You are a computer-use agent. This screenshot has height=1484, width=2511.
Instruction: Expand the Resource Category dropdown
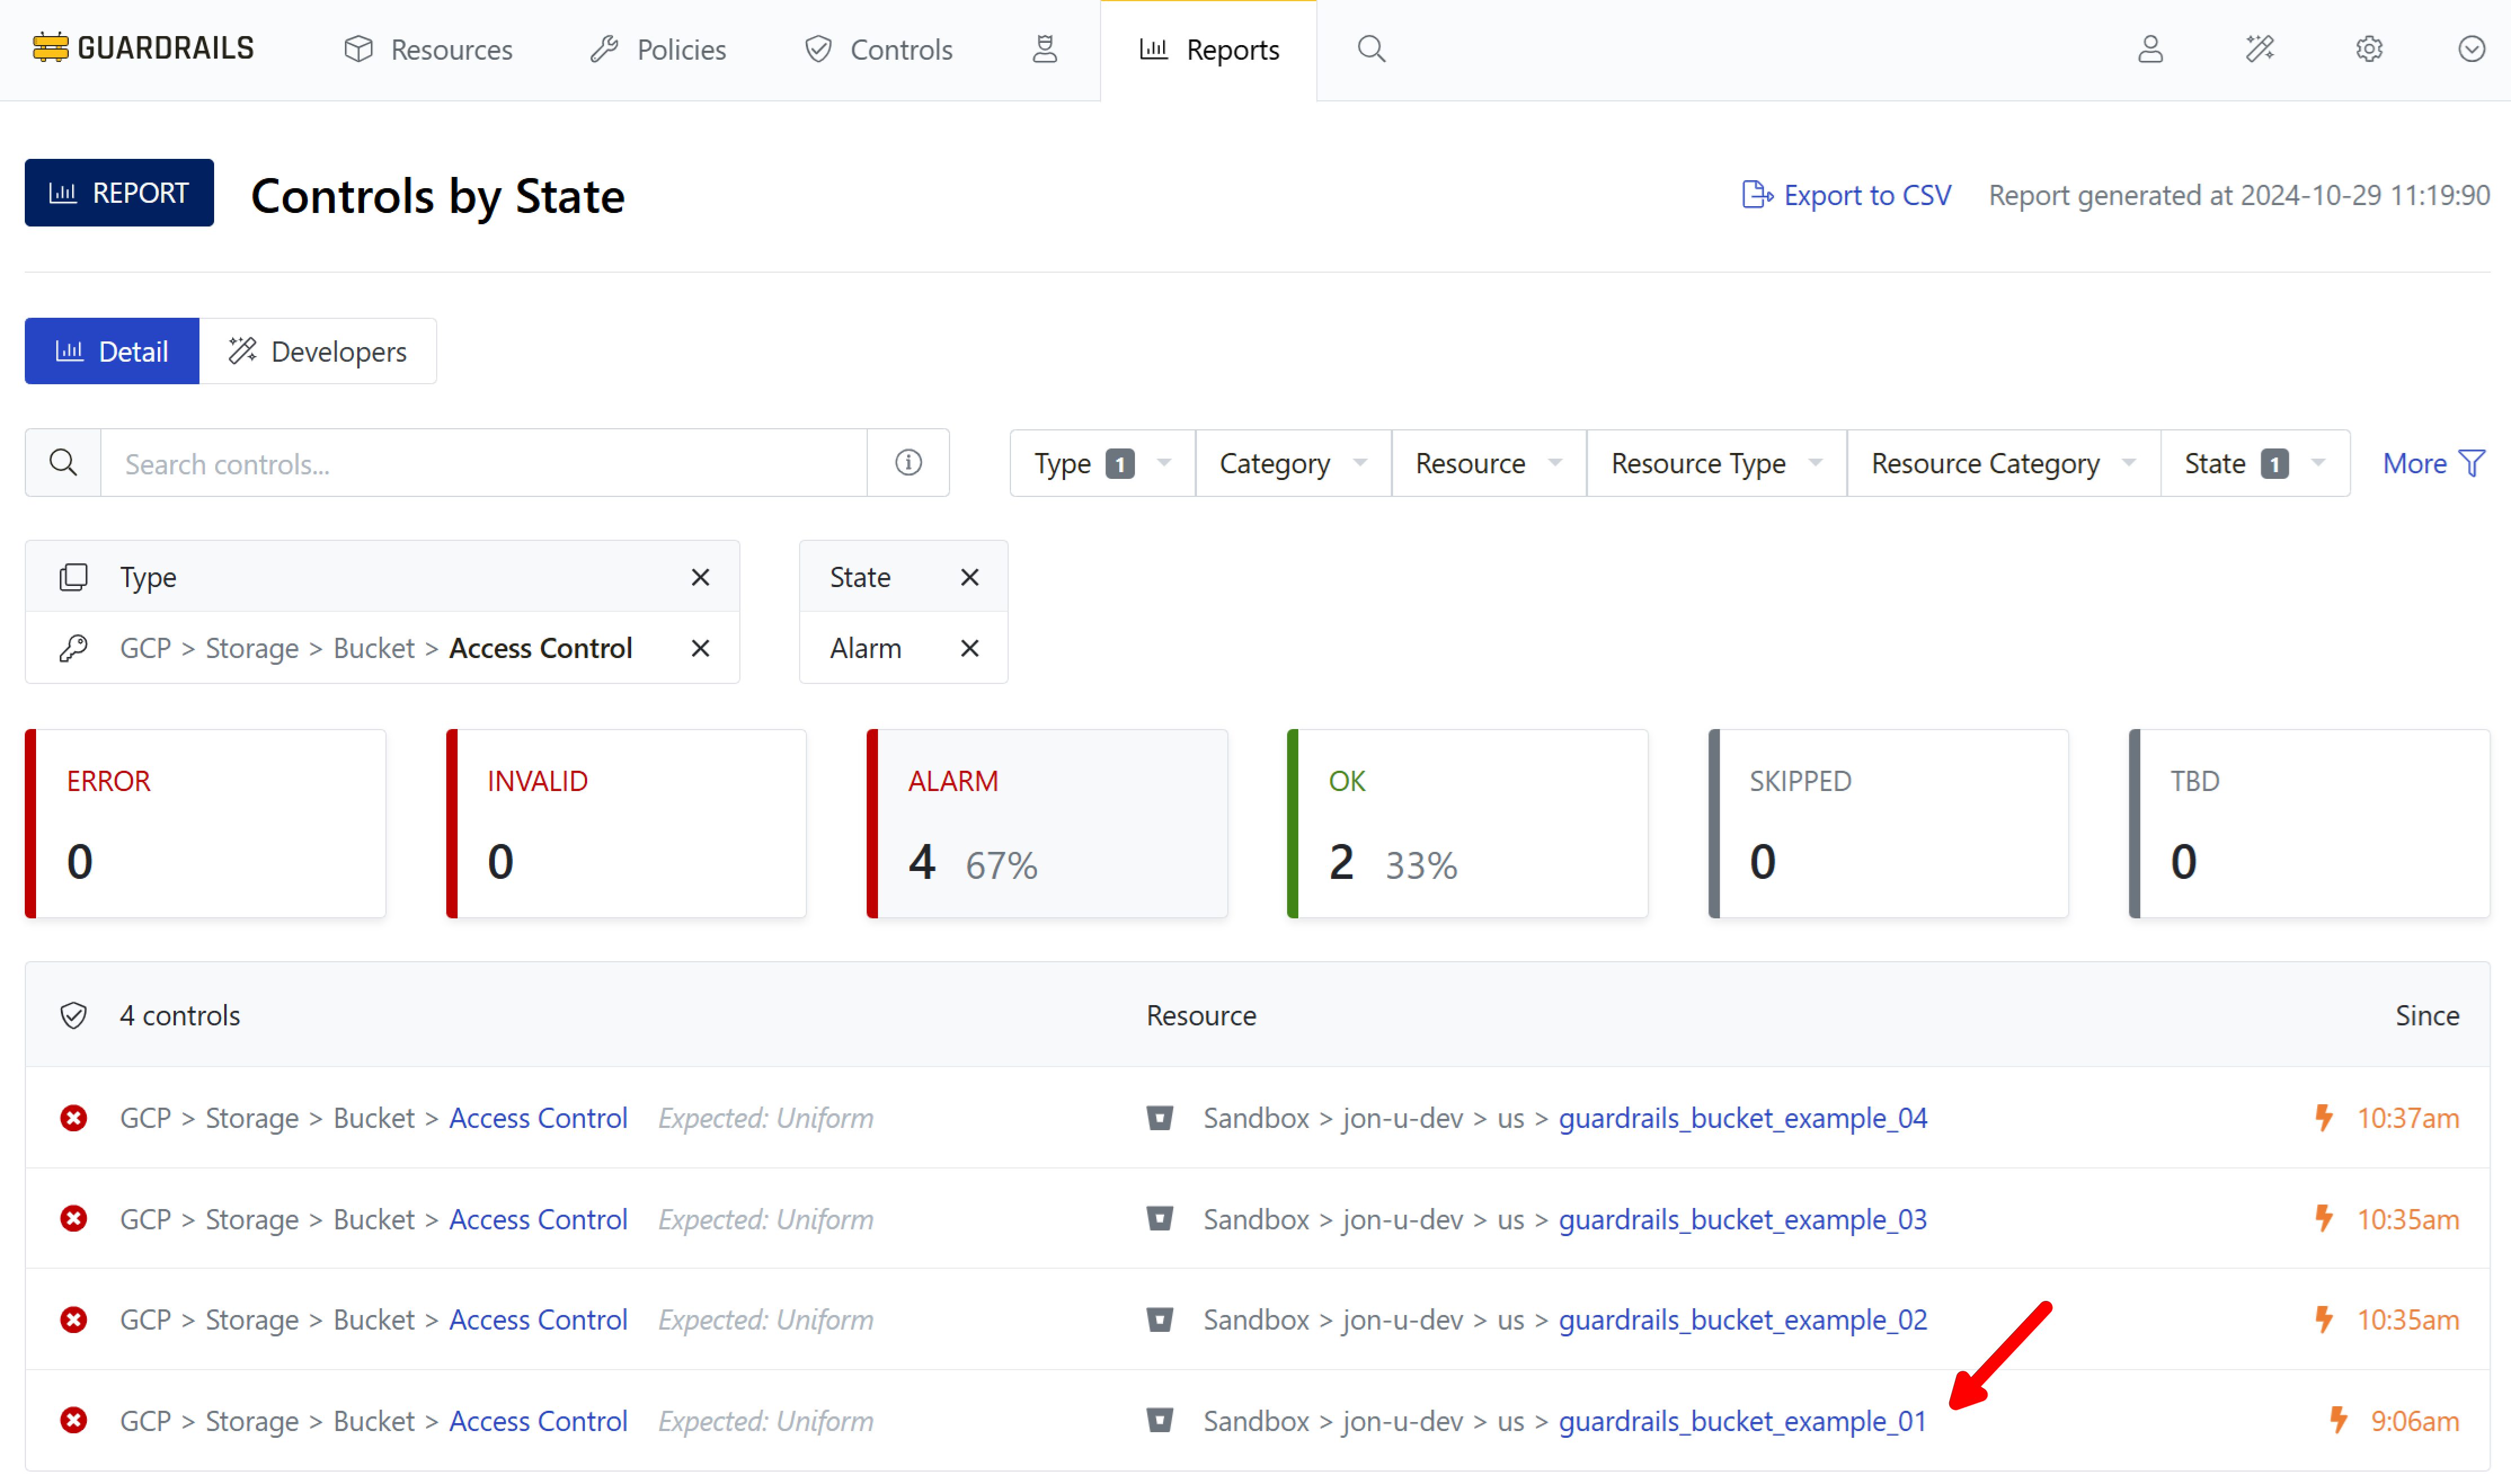(x=2002, y=463)
